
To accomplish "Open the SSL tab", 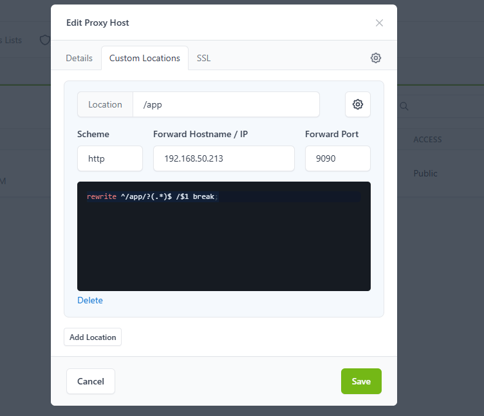I will tap(204, 58).
